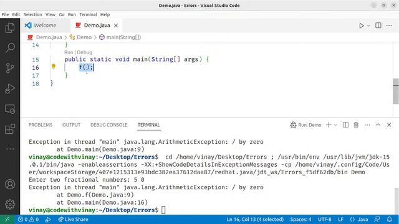399x224 pixels.
Task: Click the f(); call on line 16
Action: pos(86,67)
